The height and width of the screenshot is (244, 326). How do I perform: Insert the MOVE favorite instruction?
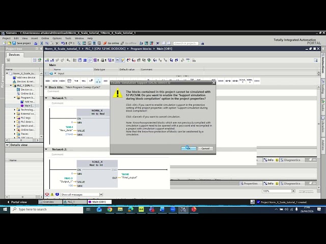221,81
